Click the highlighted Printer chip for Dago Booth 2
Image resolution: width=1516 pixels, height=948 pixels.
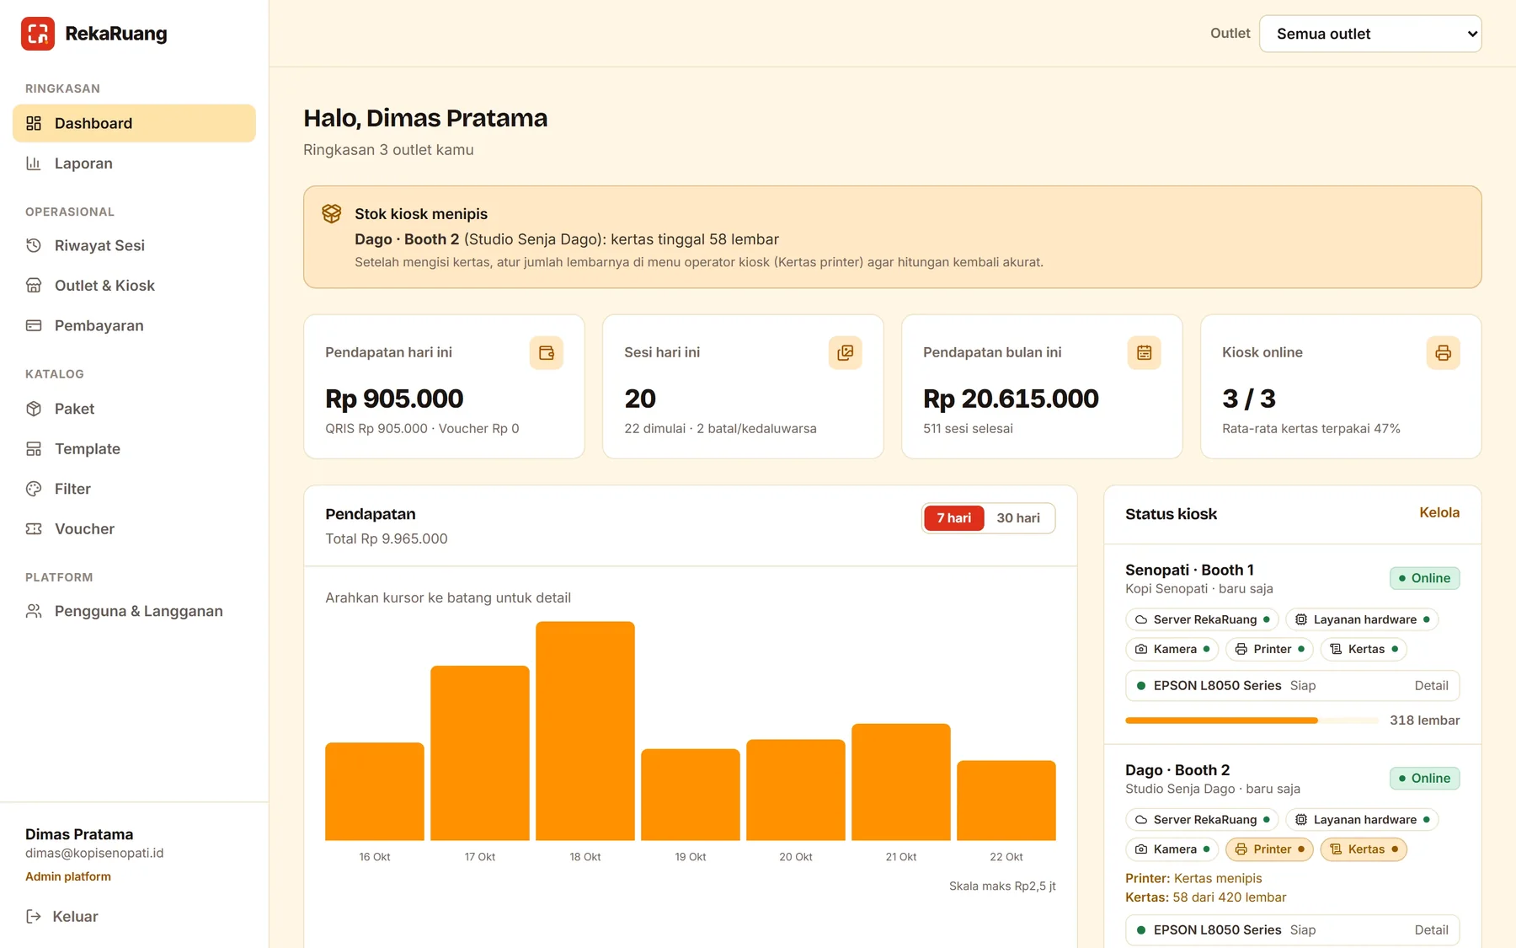point(1269,849)
